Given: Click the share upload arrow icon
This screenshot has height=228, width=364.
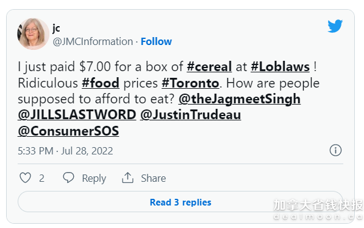Looking at the screenshot, I should coord(127,178).
